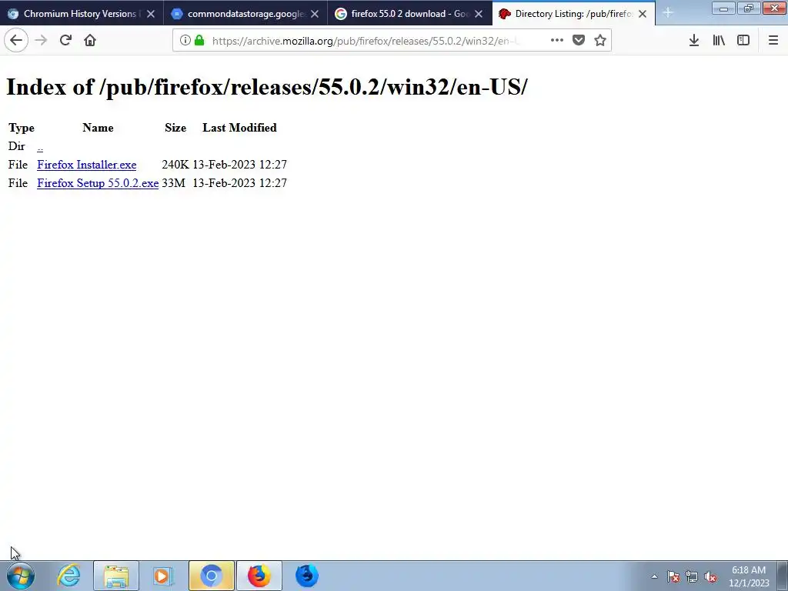Switch to Chromium History Versions tab
788x591 pixels.
tap(82, 14)
